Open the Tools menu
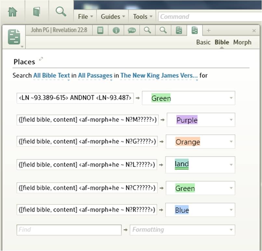 pyautogui.click(x=142, y=17)
